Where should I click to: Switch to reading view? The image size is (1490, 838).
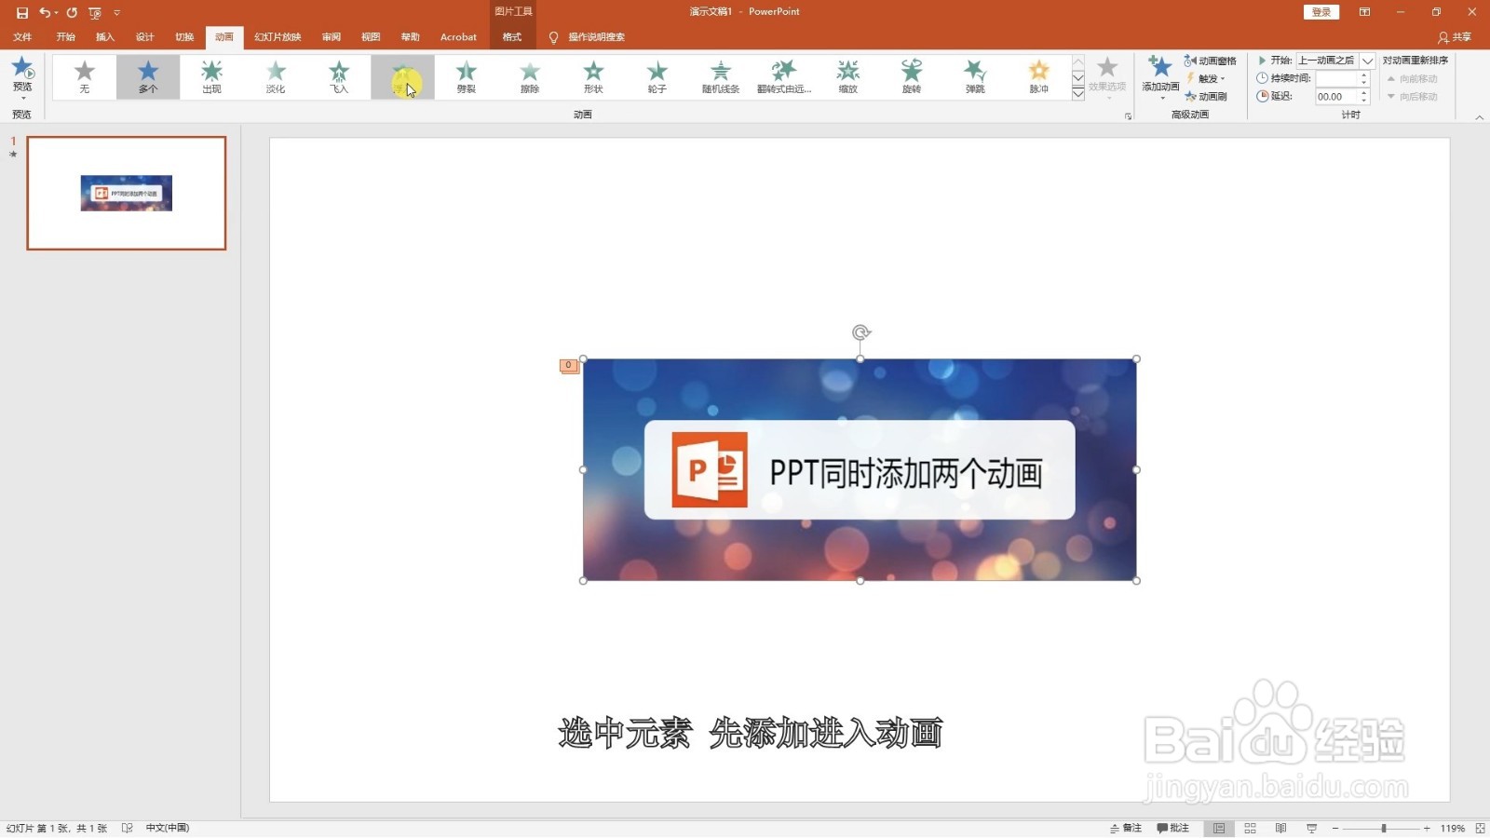pyautogui.click(x=1280, y=828)
